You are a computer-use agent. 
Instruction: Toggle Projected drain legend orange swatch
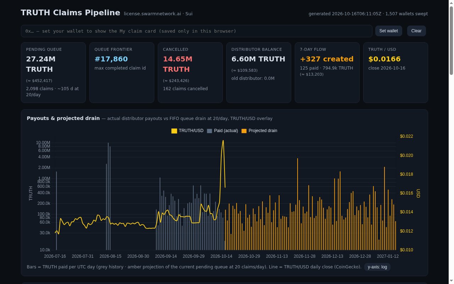[x=244, y=131]
